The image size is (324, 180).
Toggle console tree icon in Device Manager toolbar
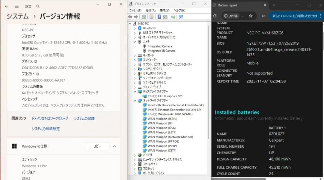pos(144,17)
